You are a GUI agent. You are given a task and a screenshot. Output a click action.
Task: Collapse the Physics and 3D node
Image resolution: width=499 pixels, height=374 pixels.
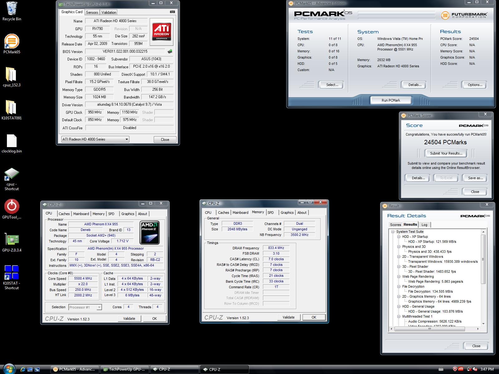[399, 247]
